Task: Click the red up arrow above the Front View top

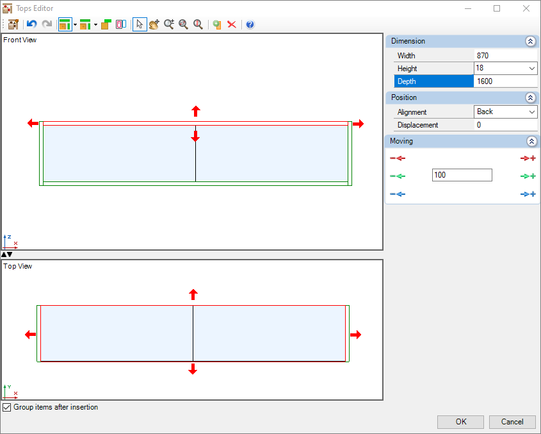Action: click(x=196, y=111)
